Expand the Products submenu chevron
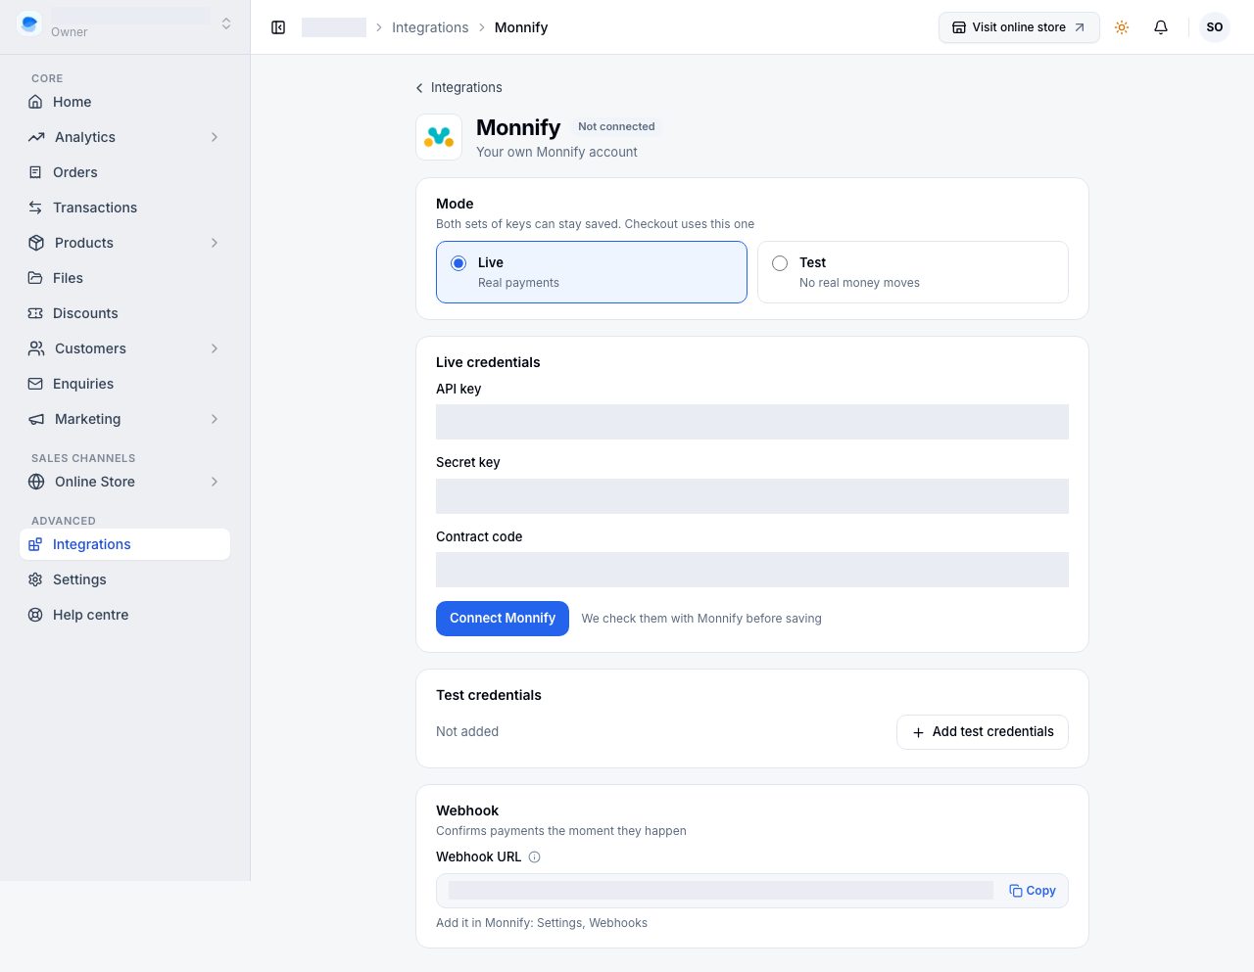This screenshot has height=972, width=1254. pyautogui.click(x=215, y=243)
